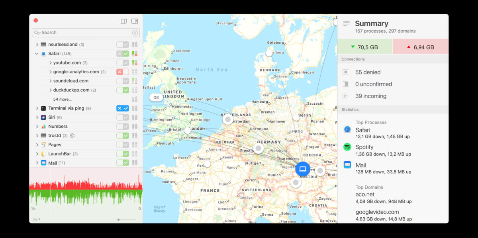Click the Spotify icon in Top Processes

pyautogui.click(x=347, y=147)
